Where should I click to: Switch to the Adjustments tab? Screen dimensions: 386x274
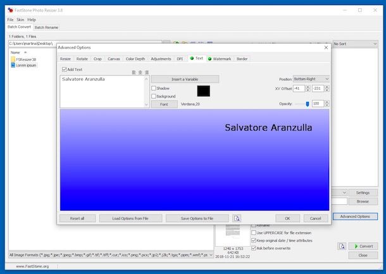[x=161, y=59]
